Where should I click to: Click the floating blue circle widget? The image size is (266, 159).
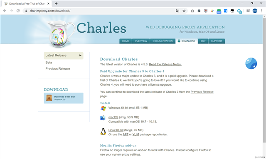point(251,63)
